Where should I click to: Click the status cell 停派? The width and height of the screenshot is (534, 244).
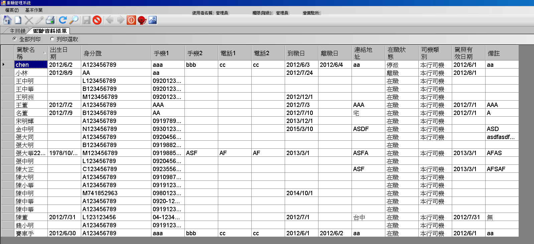pyautogui.click(x=402, y=65)
